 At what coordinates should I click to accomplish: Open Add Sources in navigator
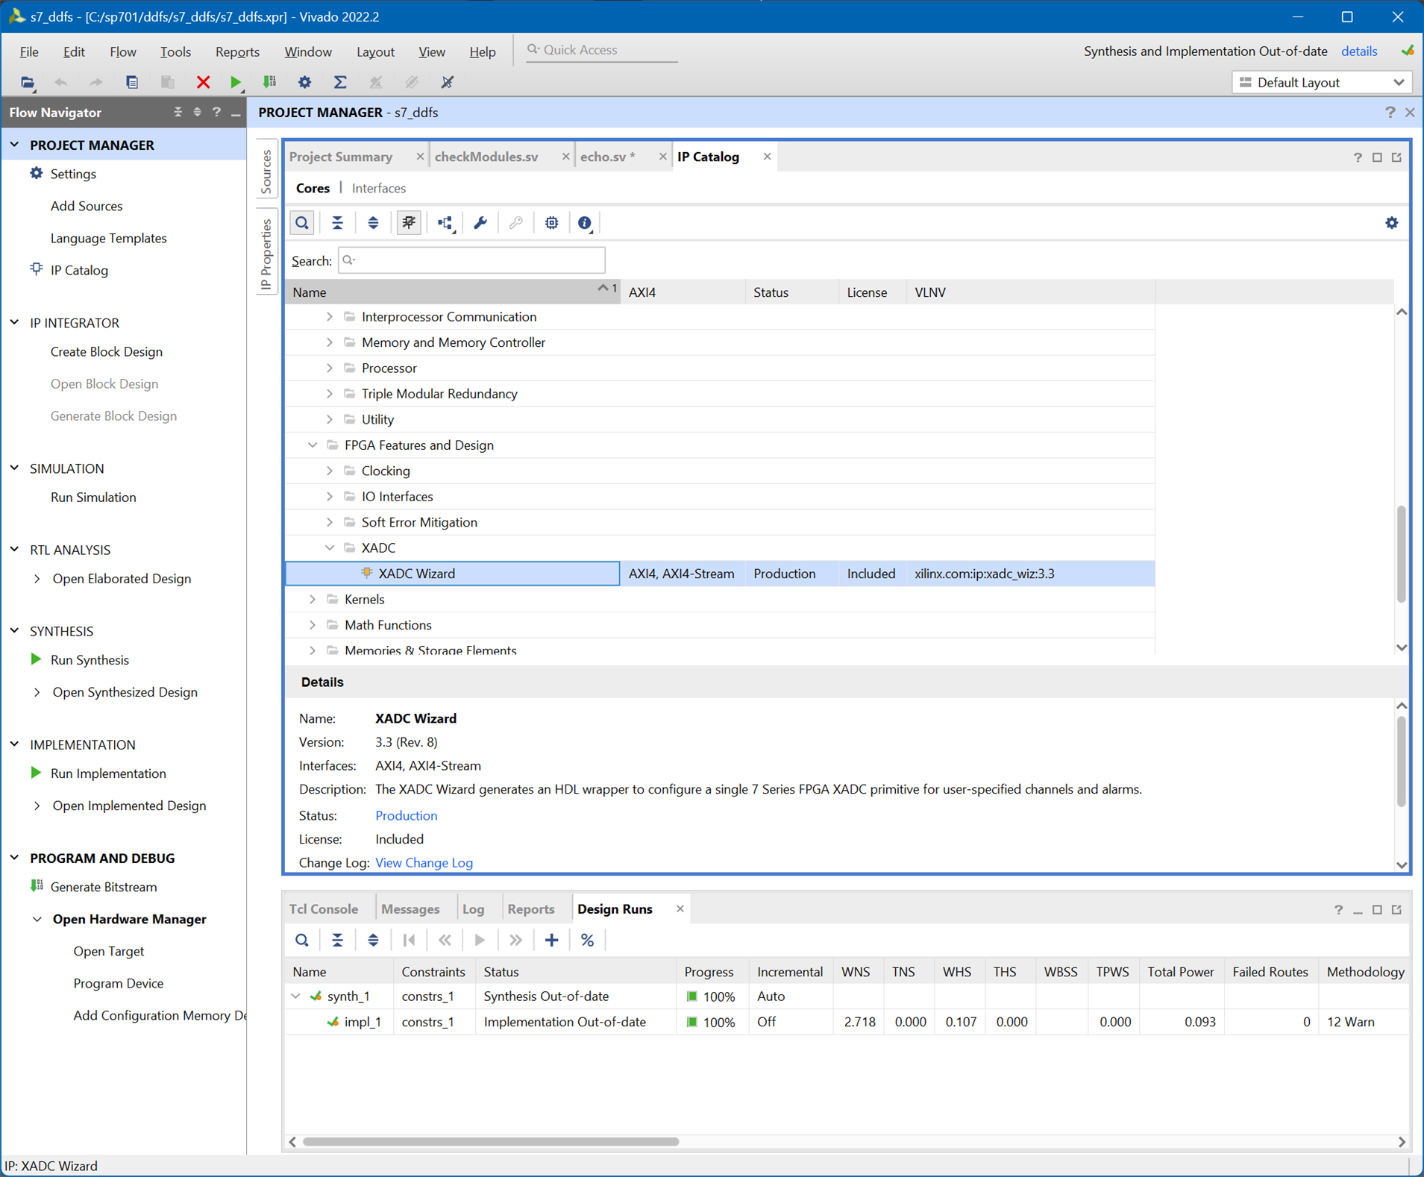coord(87,206)
